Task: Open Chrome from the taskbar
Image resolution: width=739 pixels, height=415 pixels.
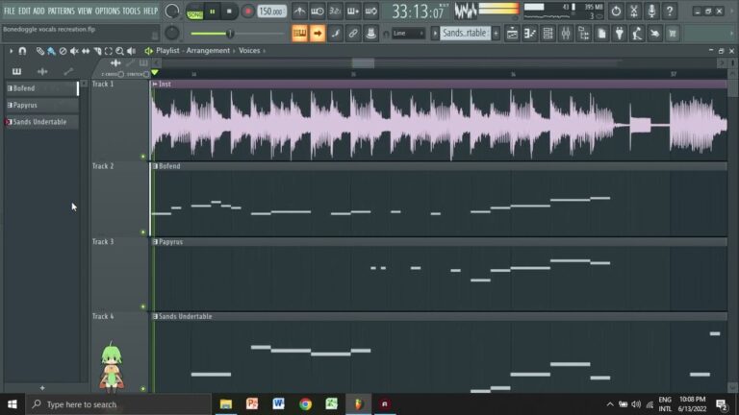Action: pos(305,404)
